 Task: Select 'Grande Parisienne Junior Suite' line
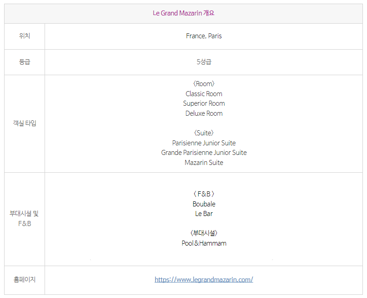pos(204,153)
